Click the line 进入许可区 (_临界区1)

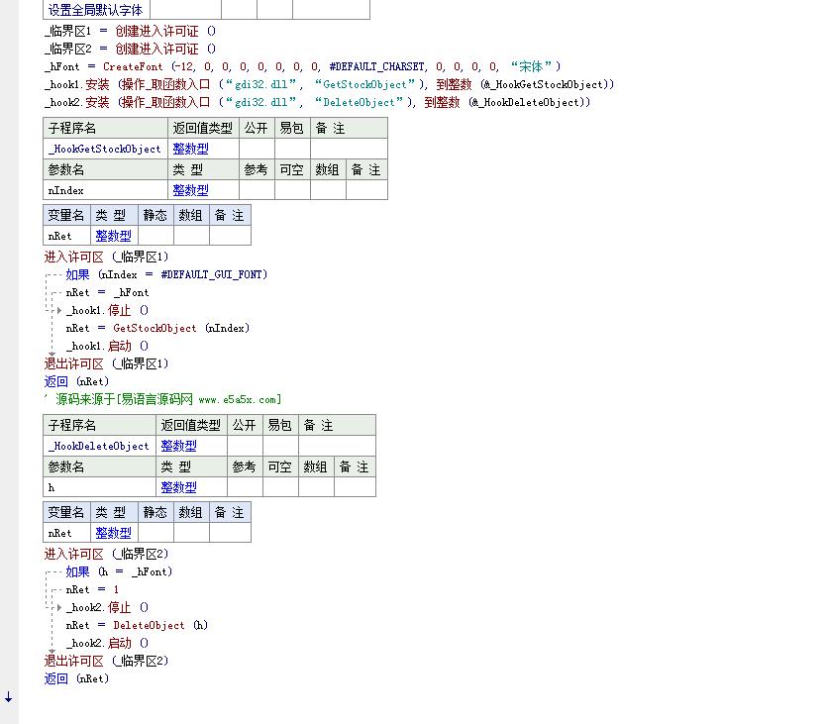pos(107,257)
